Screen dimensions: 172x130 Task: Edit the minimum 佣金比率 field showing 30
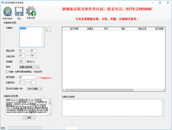pyautogui.click(x=22, y=51)
